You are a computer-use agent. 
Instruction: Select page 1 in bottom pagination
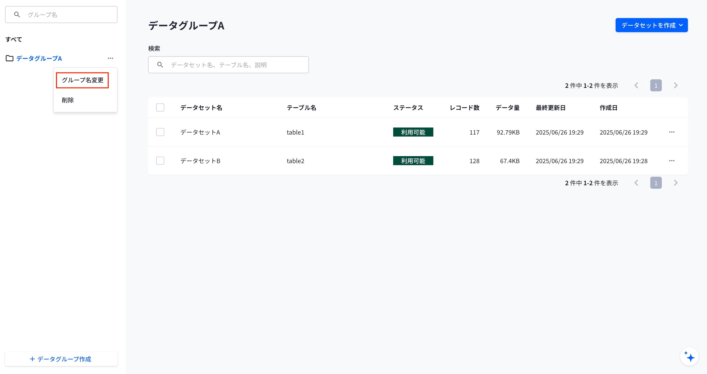656,183
